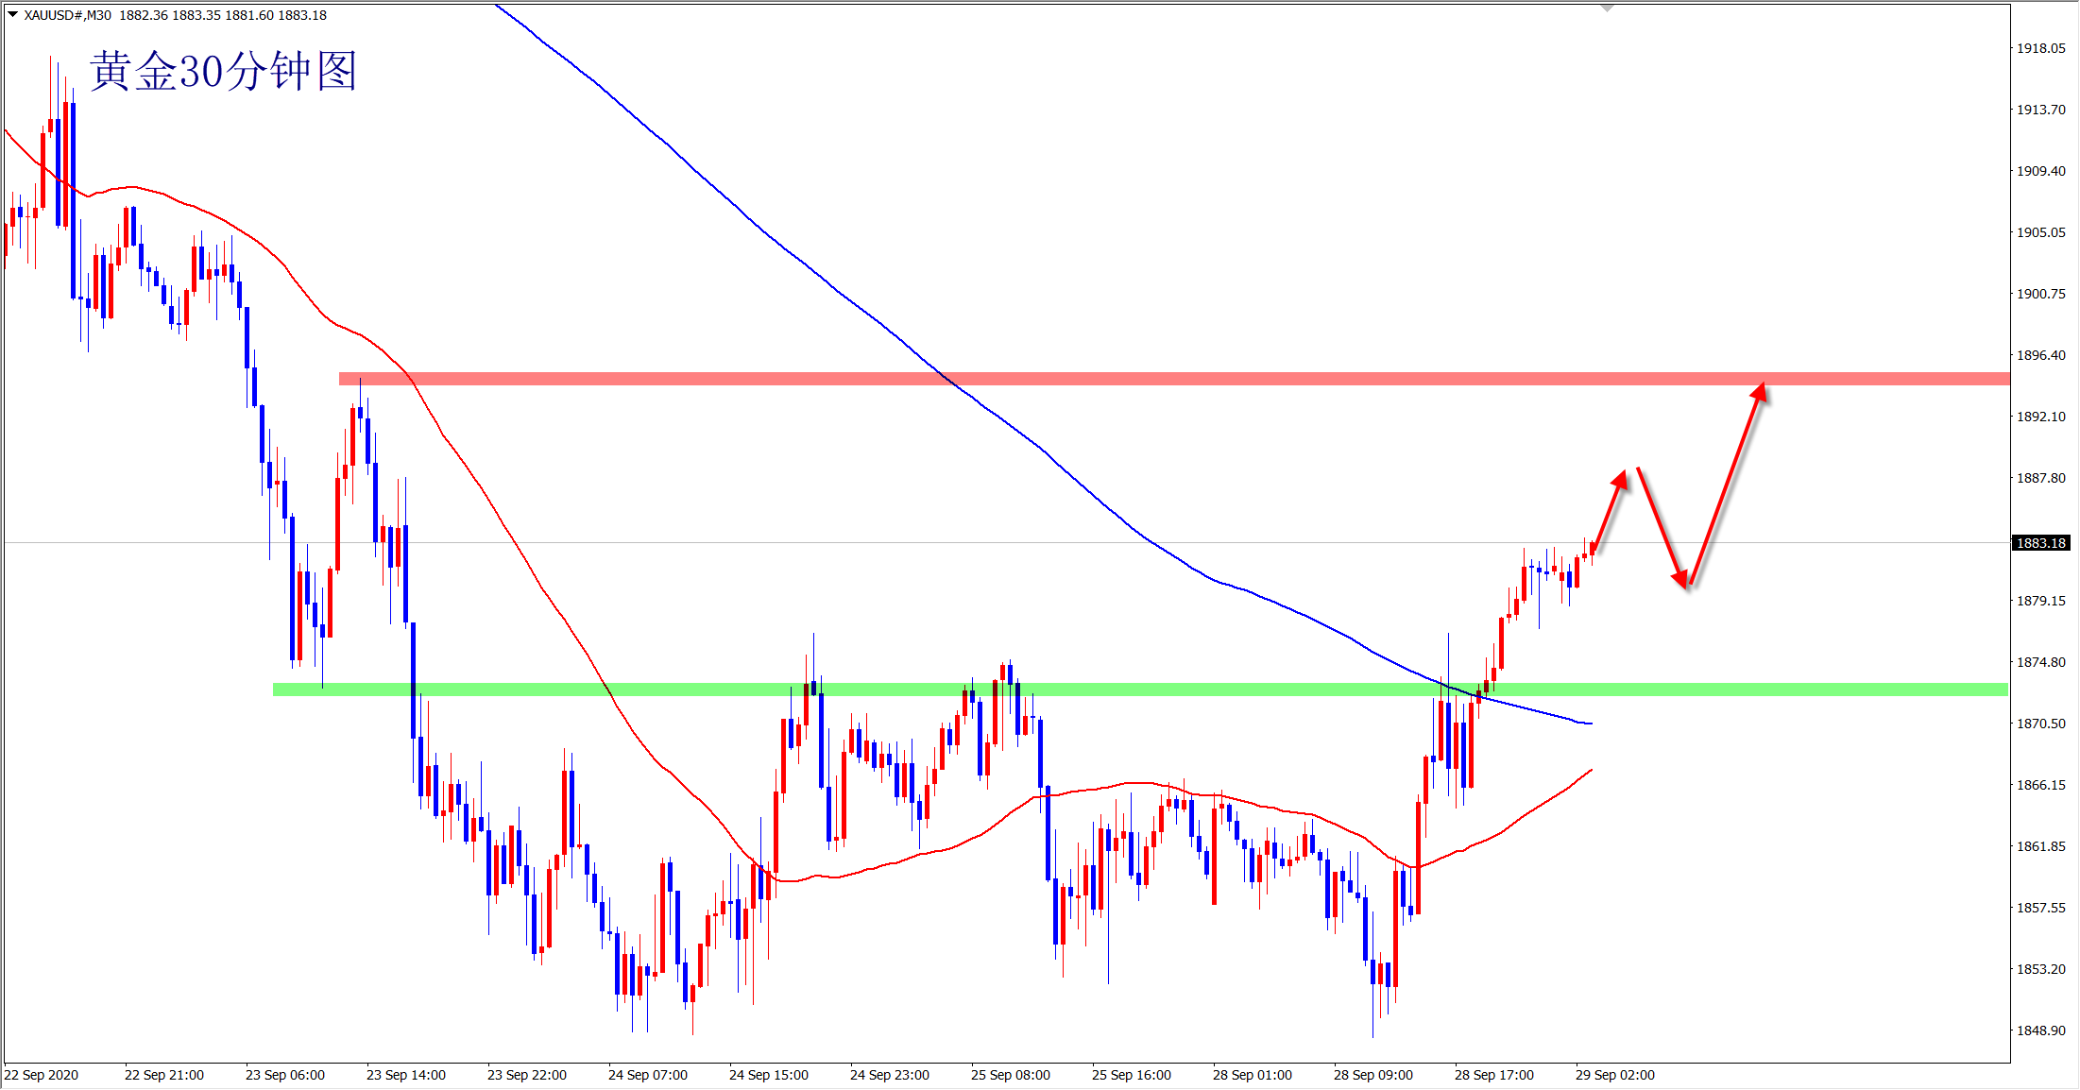Select the 黄金30分钟图 text label
The image size is (2080, 1090).
[x=223, y=72]
